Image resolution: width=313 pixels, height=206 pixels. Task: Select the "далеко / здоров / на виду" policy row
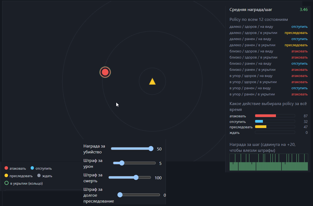[268, 27]
